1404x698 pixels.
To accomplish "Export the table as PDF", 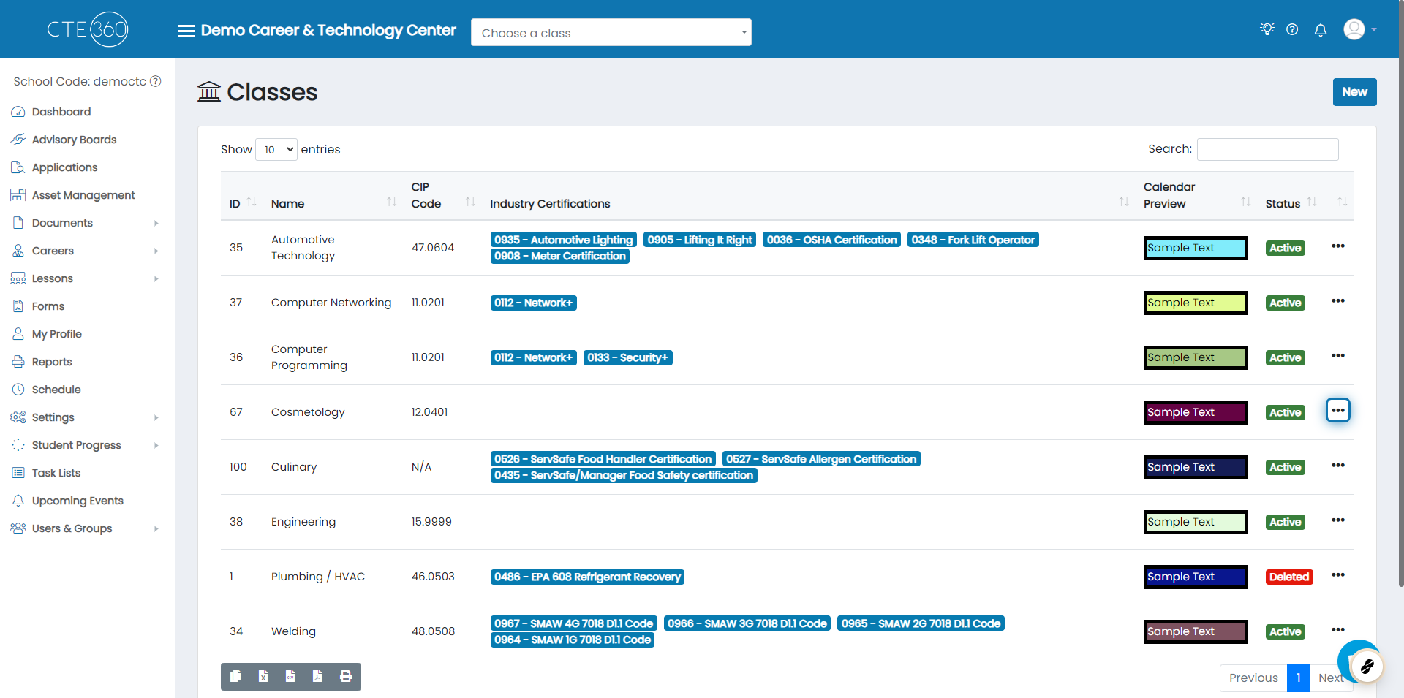I will click(x=317, y=677).
